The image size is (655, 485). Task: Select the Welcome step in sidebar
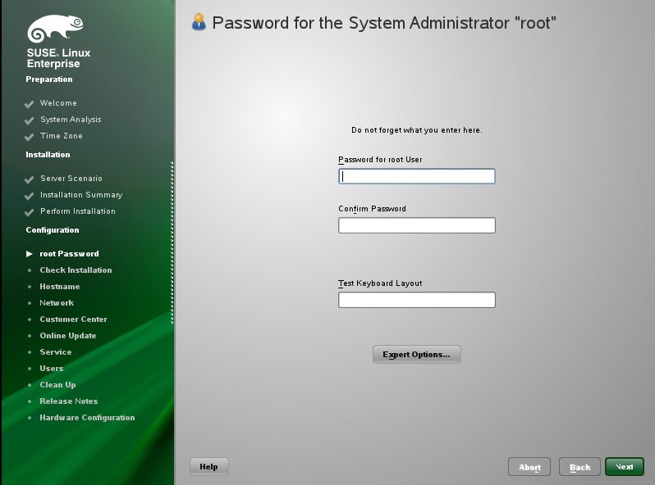tap(58, 103)
